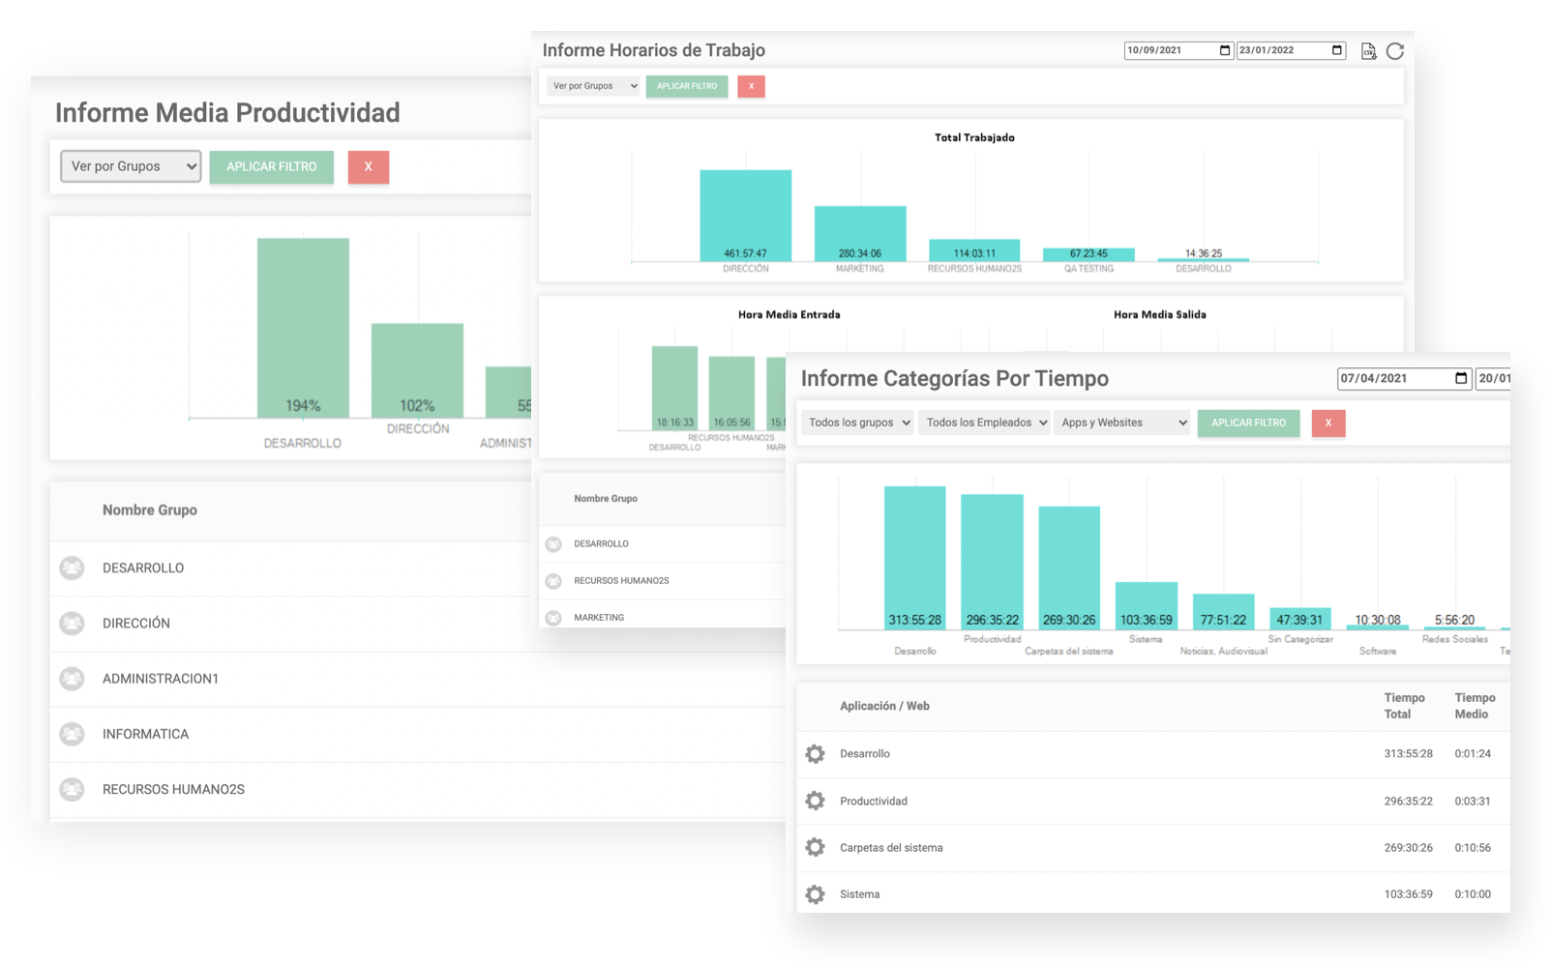Open Ver por Grupos dropdown in Media Productividad
1550x963 pixels.
[131, 166]
